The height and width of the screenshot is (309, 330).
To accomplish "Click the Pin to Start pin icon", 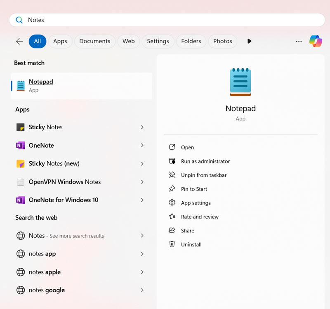I will 172,188.
